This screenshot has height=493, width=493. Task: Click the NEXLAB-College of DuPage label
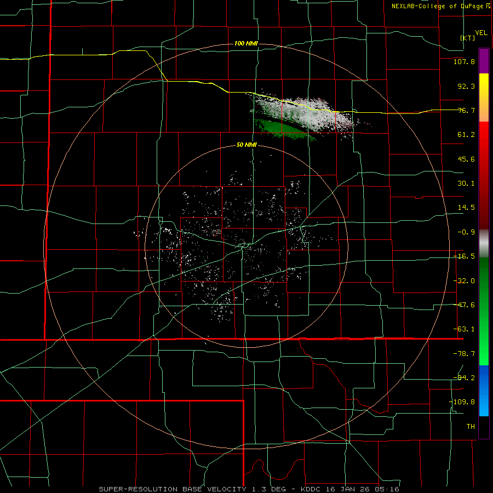pos(440,6)
